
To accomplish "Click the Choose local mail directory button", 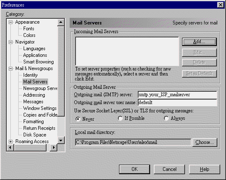I will pos(205,142).
